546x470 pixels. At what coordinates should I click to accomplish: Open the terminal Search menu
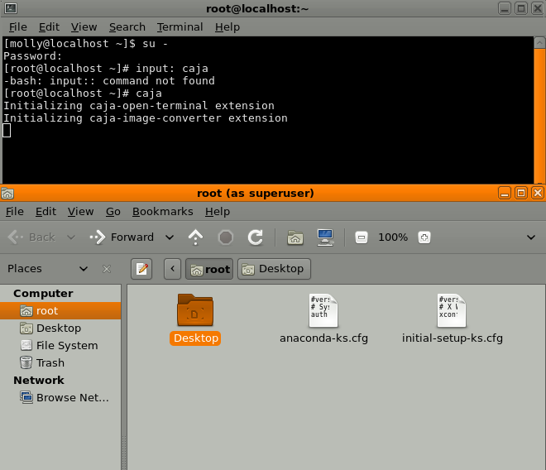coord(127,26)
